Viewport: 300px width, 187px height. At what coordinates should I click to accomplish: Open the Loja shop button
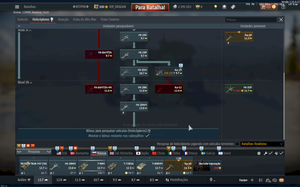(x=268, y=7)
